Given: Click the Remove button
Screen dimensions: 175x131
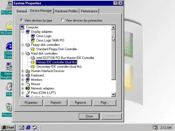Looking at the screenshot, I should coord(80,103).
